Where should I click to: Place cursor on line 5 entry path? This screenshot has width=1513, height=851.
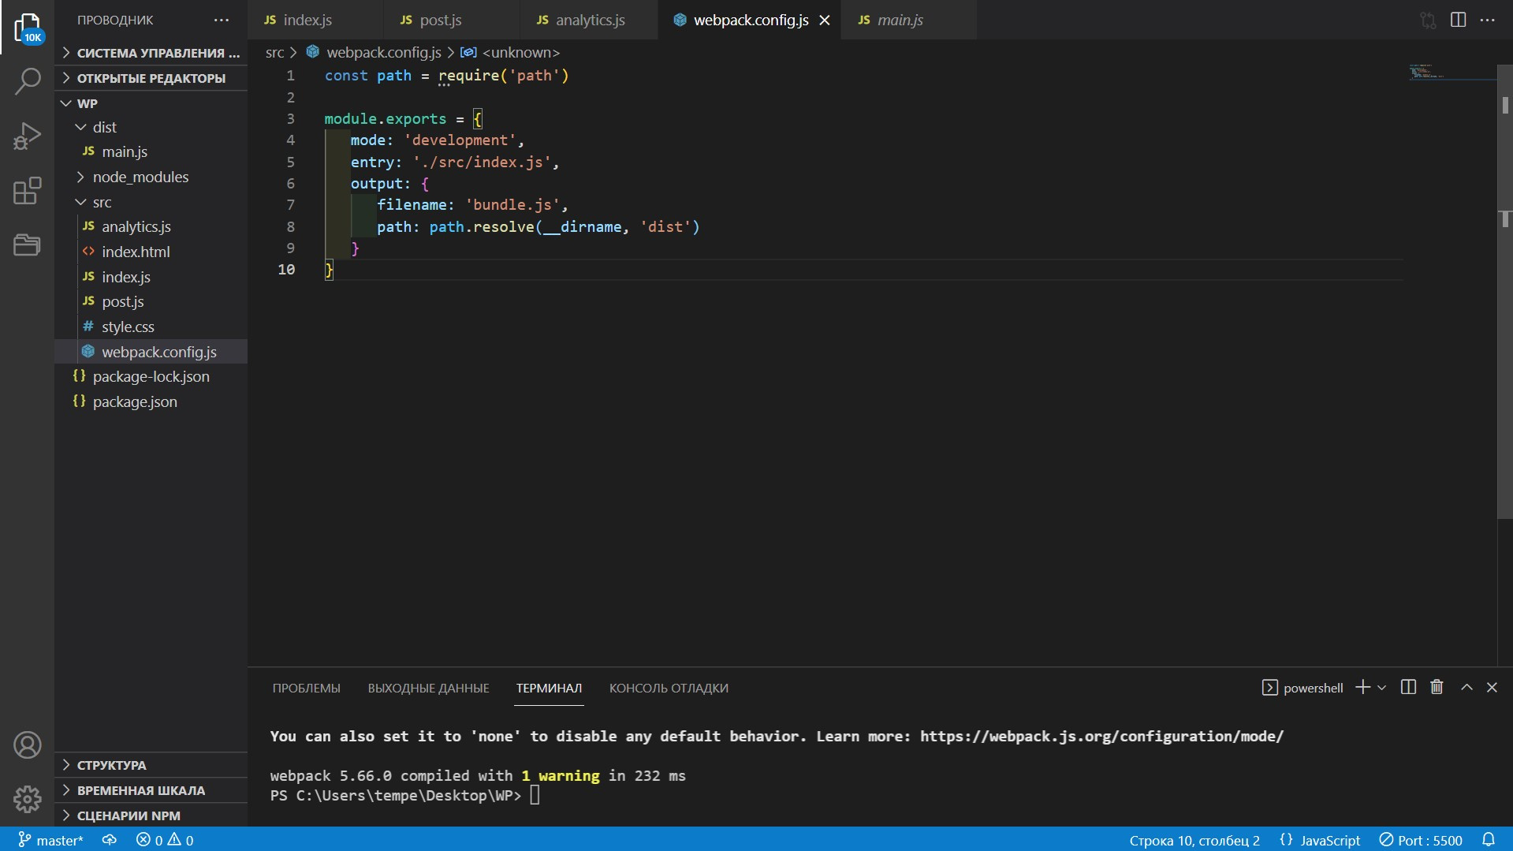click(x=482, y=162)
